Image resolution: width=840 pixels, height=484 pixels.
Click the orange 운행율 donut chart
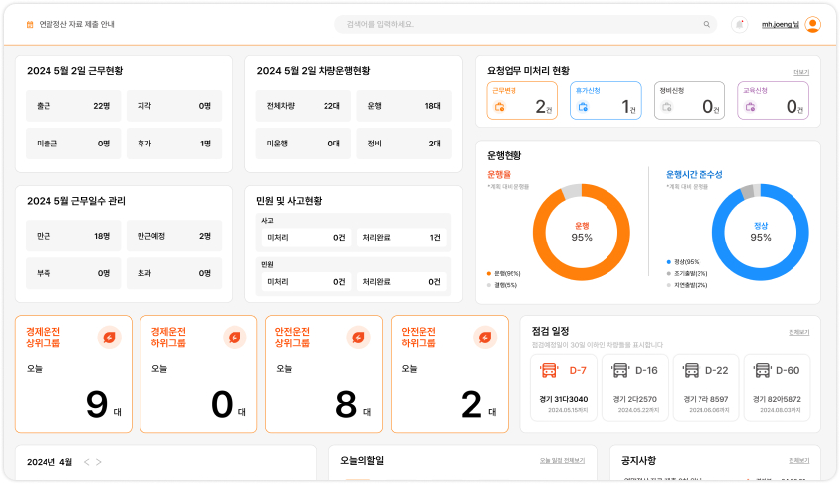coord(581,232)
